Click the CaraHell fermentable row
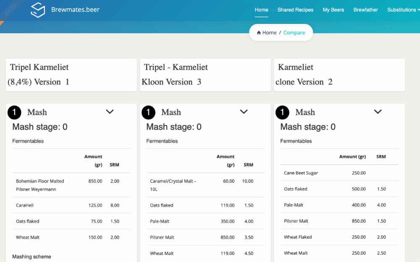Viewport: 420px width, 262px height. point(71,205)
